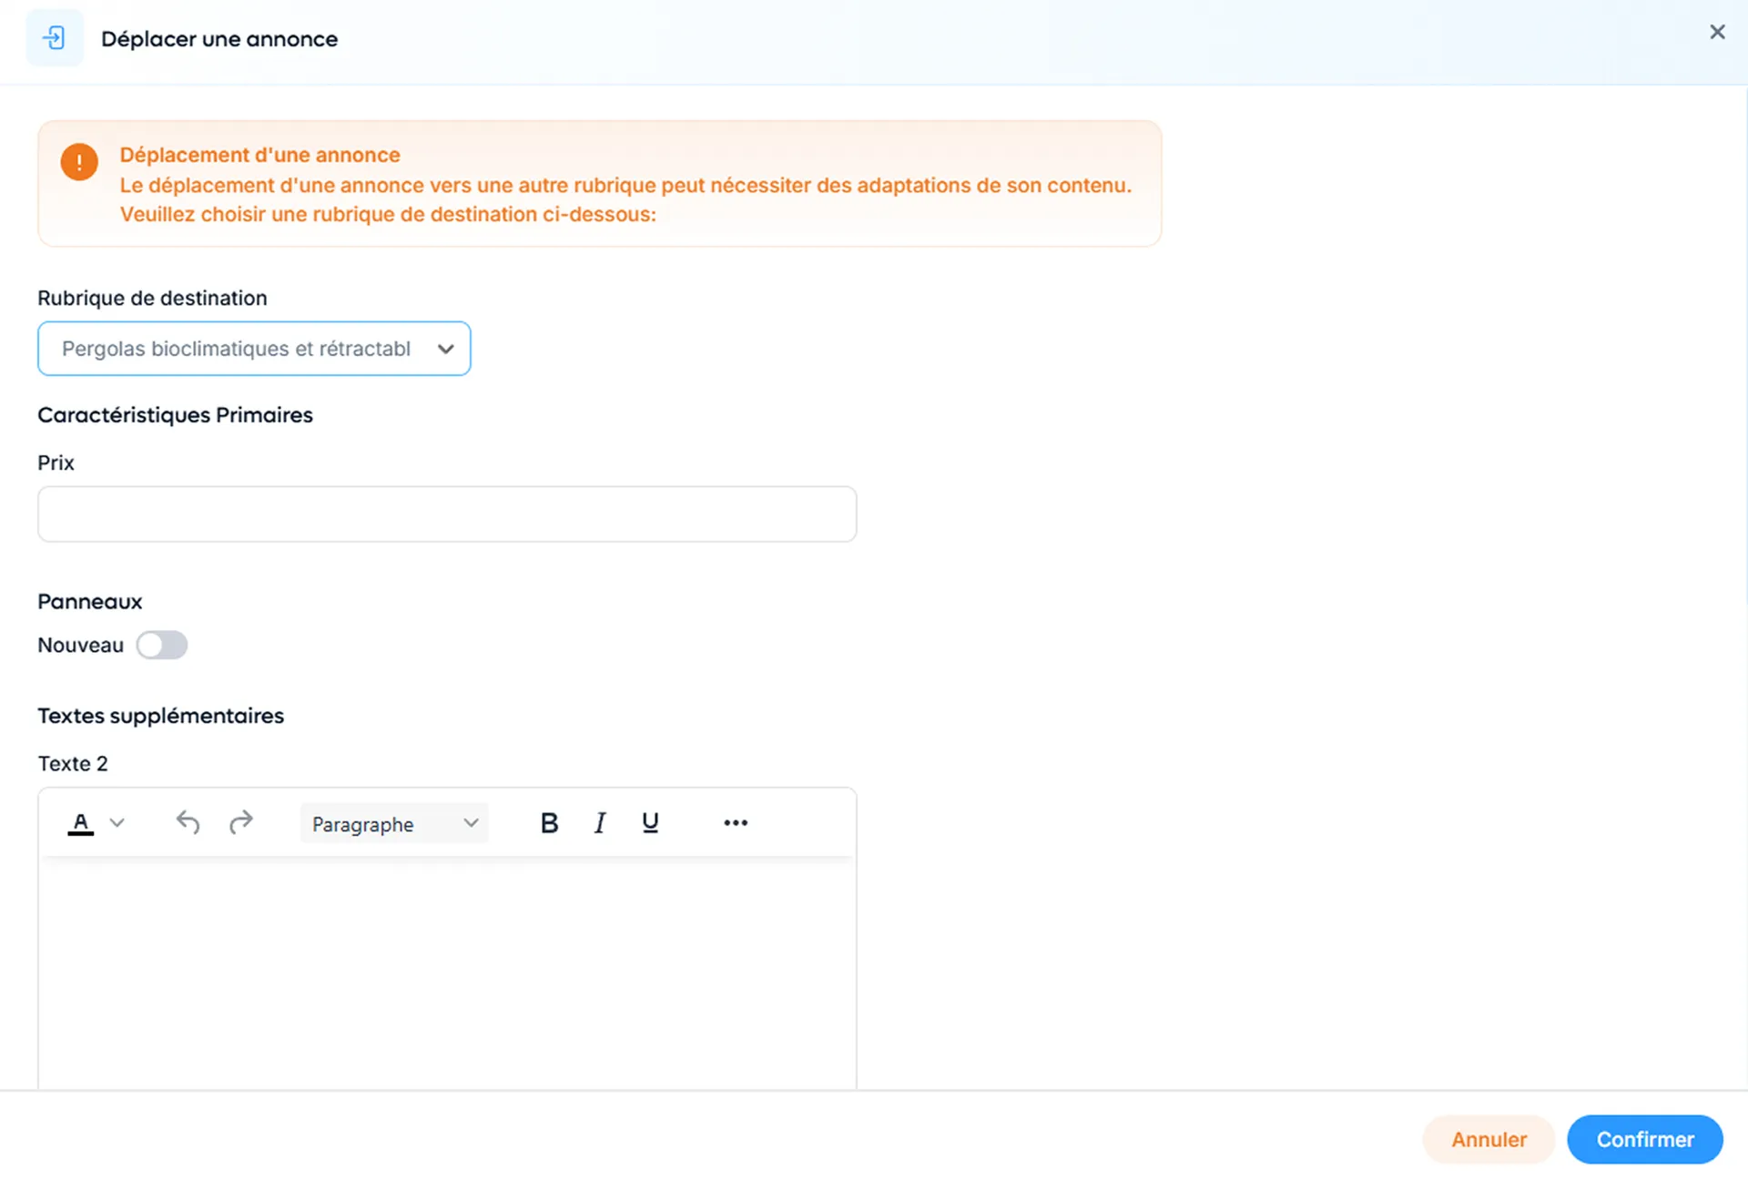The width and height of the screenshot is (1748, 1180).
Task: Click the orange warning exclamation icon
Action: pos(79,162)
